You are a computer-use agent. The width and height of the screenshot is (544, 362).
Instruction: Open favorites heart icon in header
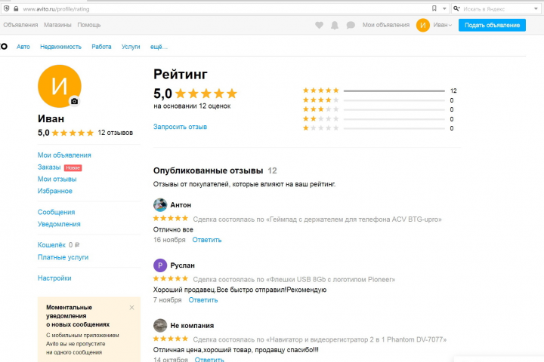[x=319, y=25]
